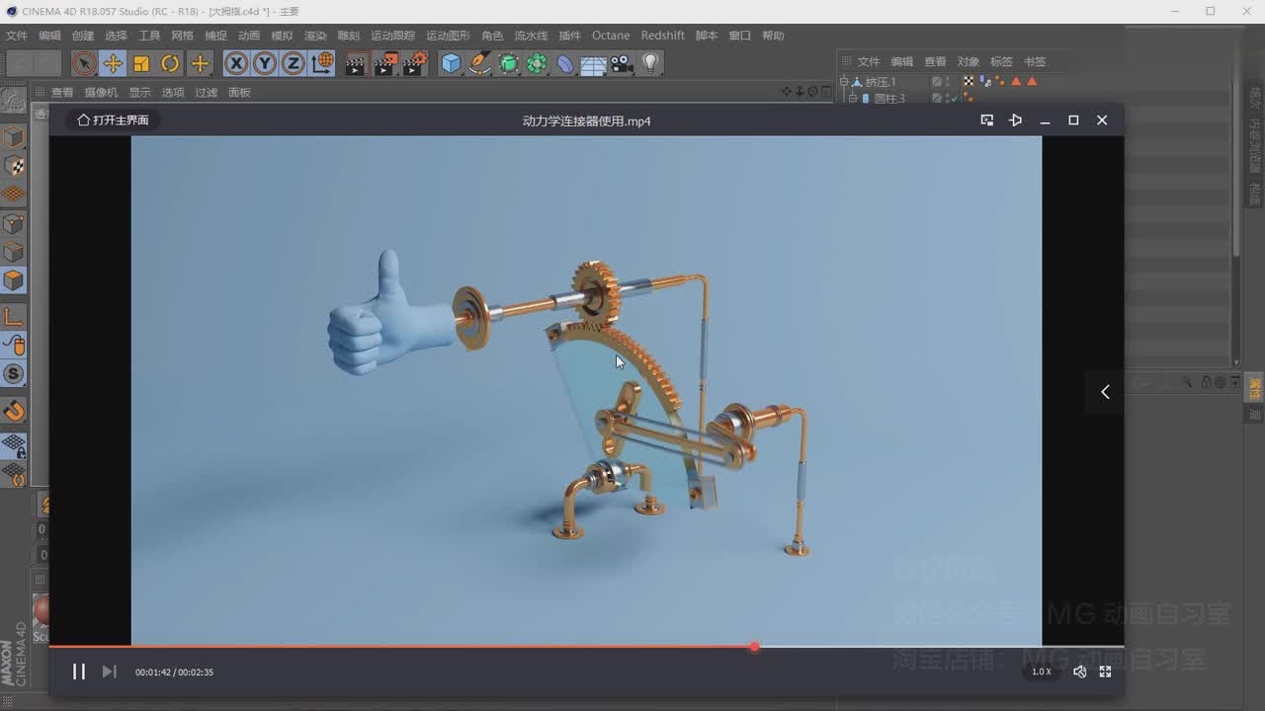Click the viewport pan navigation icon
The image size is (1265, 711).
coord(788,92)
